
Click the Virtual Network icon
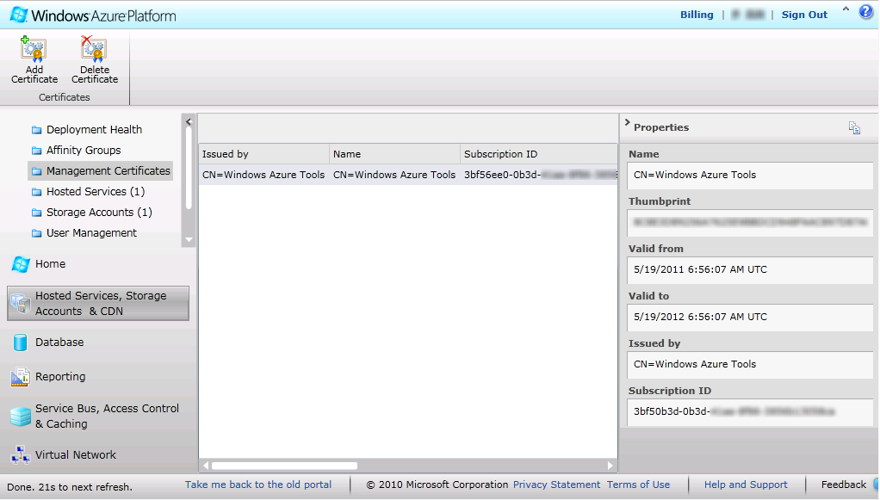coord(21,455)
